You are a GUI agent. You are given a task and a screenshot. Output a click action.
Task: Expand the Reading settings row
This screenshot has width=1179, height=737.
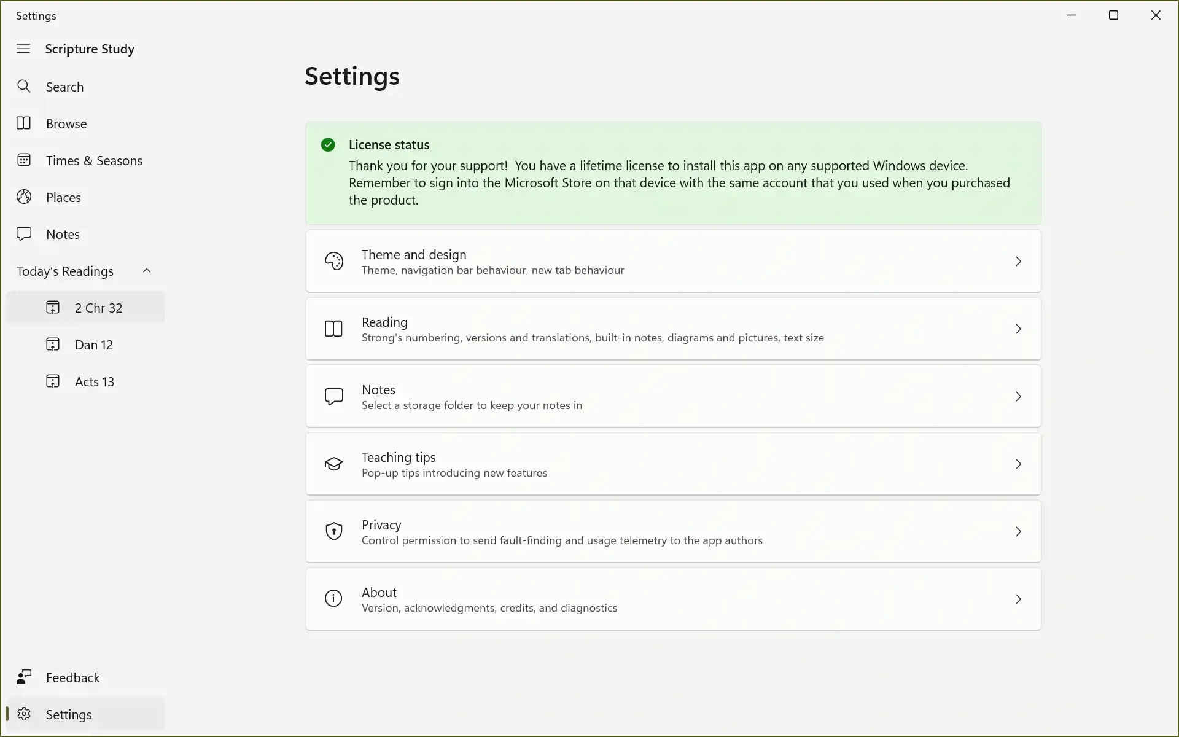click(x=1019, y=329)
